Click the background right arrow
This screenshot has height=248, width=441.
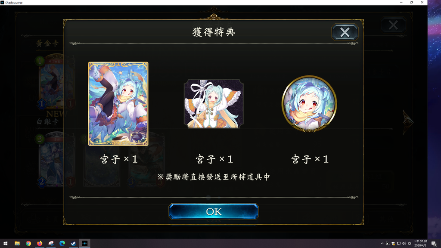pos(407,122)
